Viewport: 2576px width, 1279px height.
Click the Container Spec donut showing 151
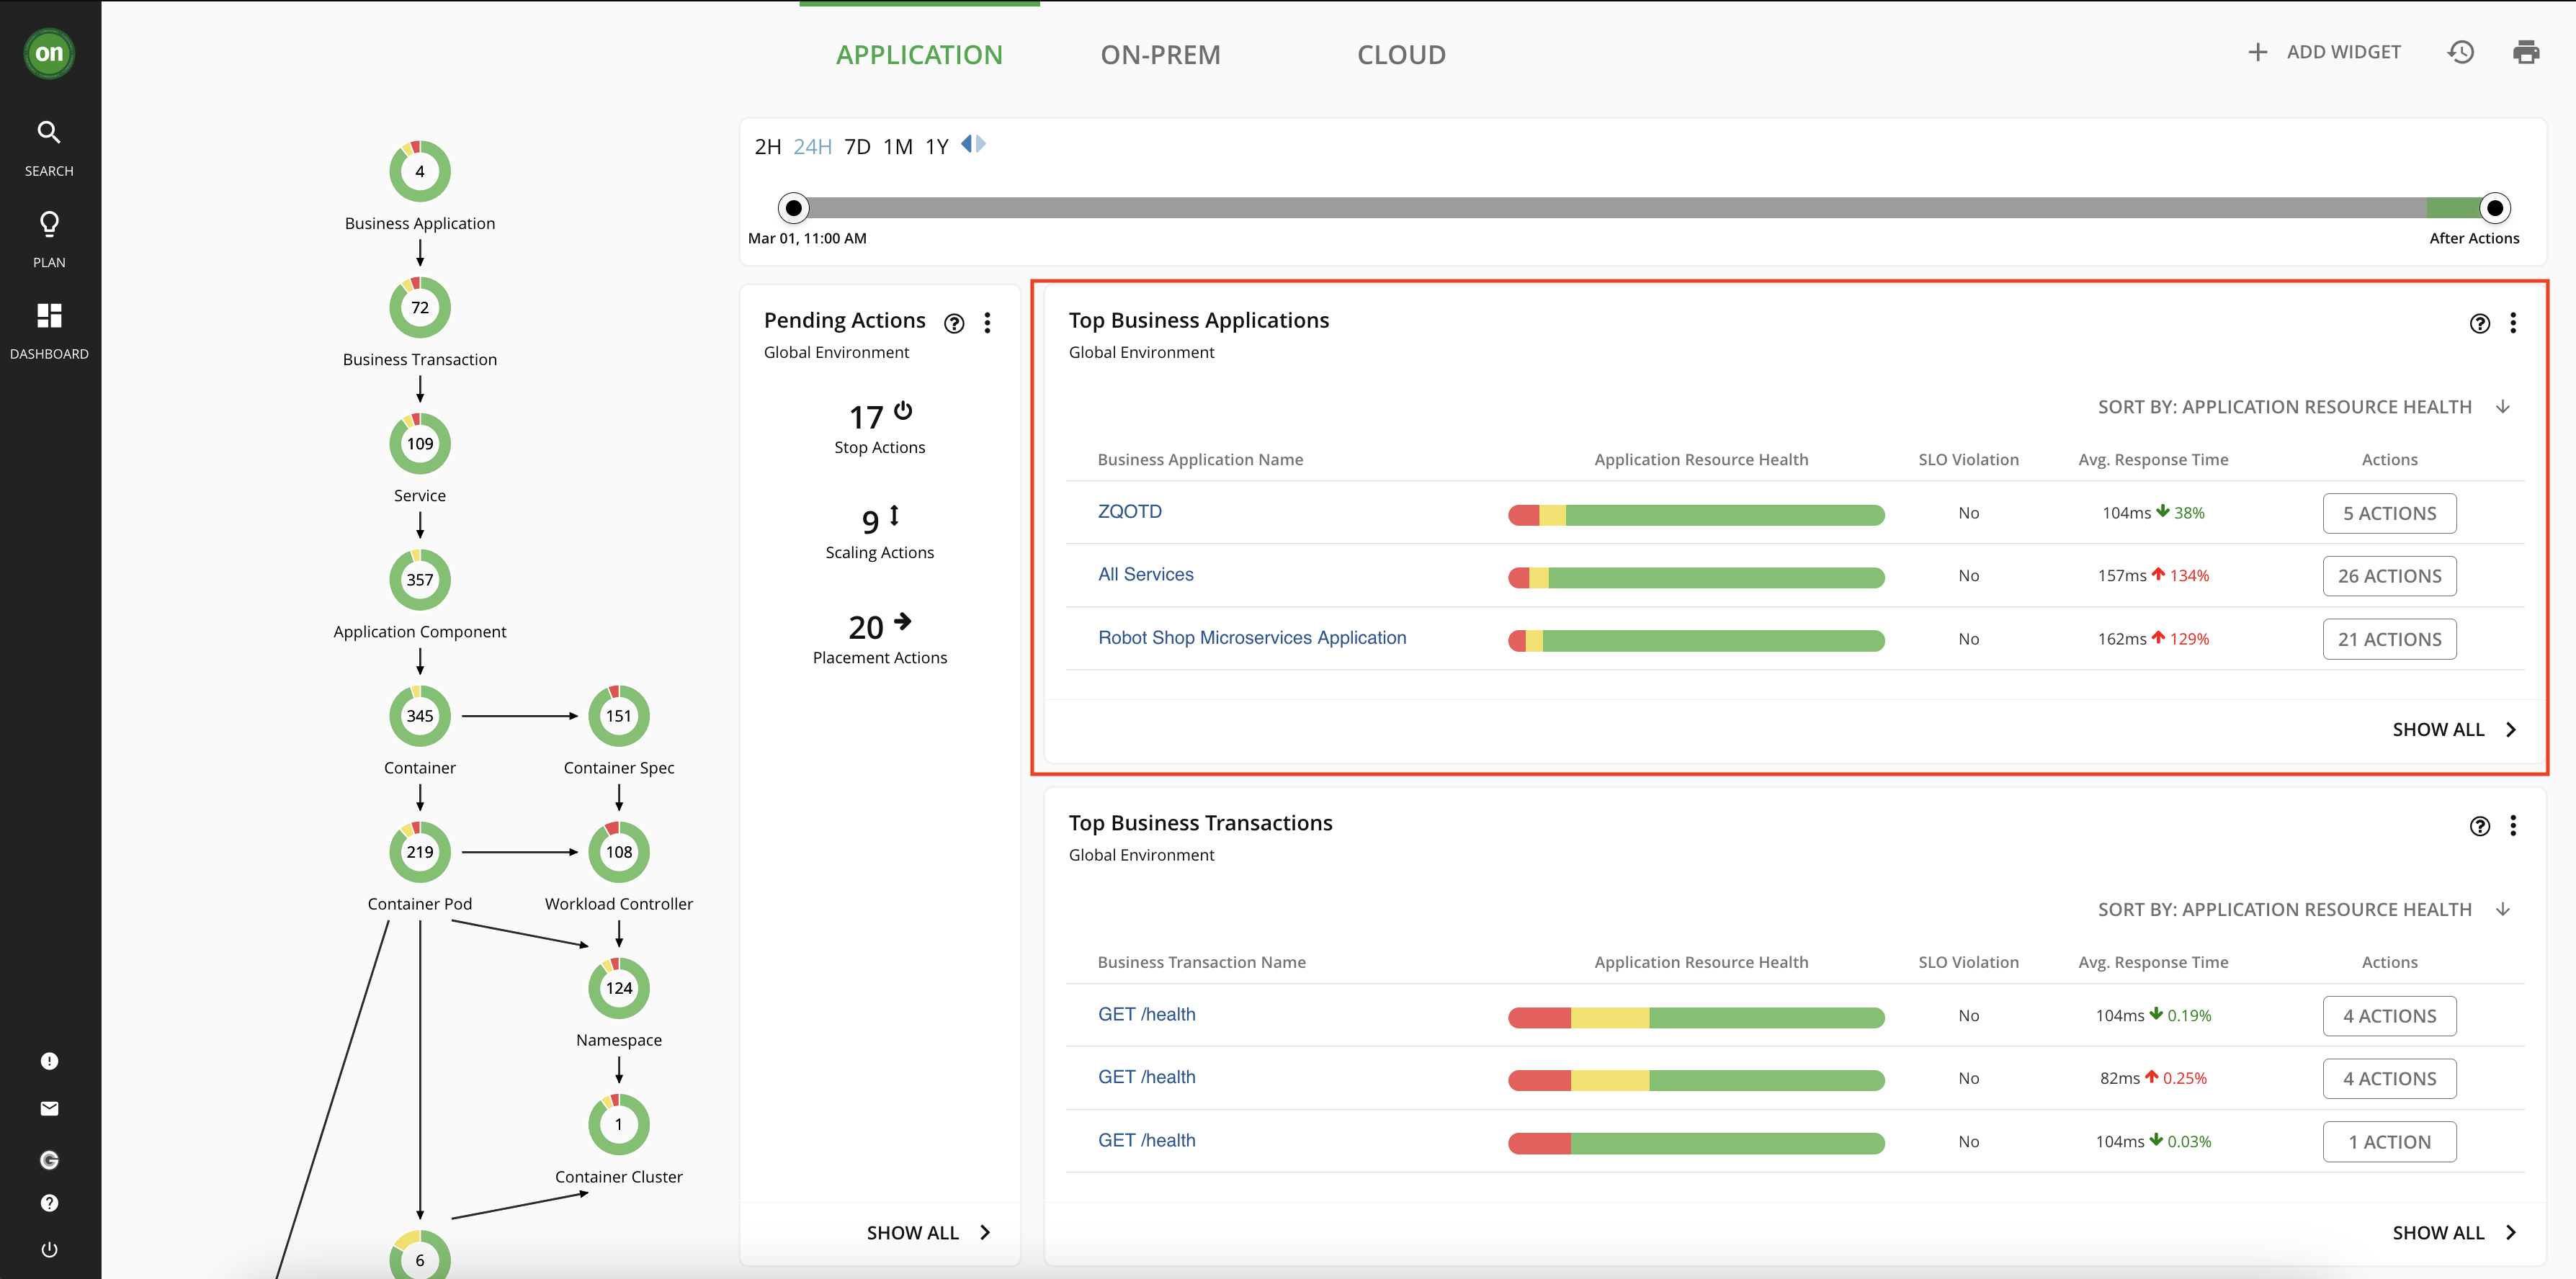coord(619,716)
